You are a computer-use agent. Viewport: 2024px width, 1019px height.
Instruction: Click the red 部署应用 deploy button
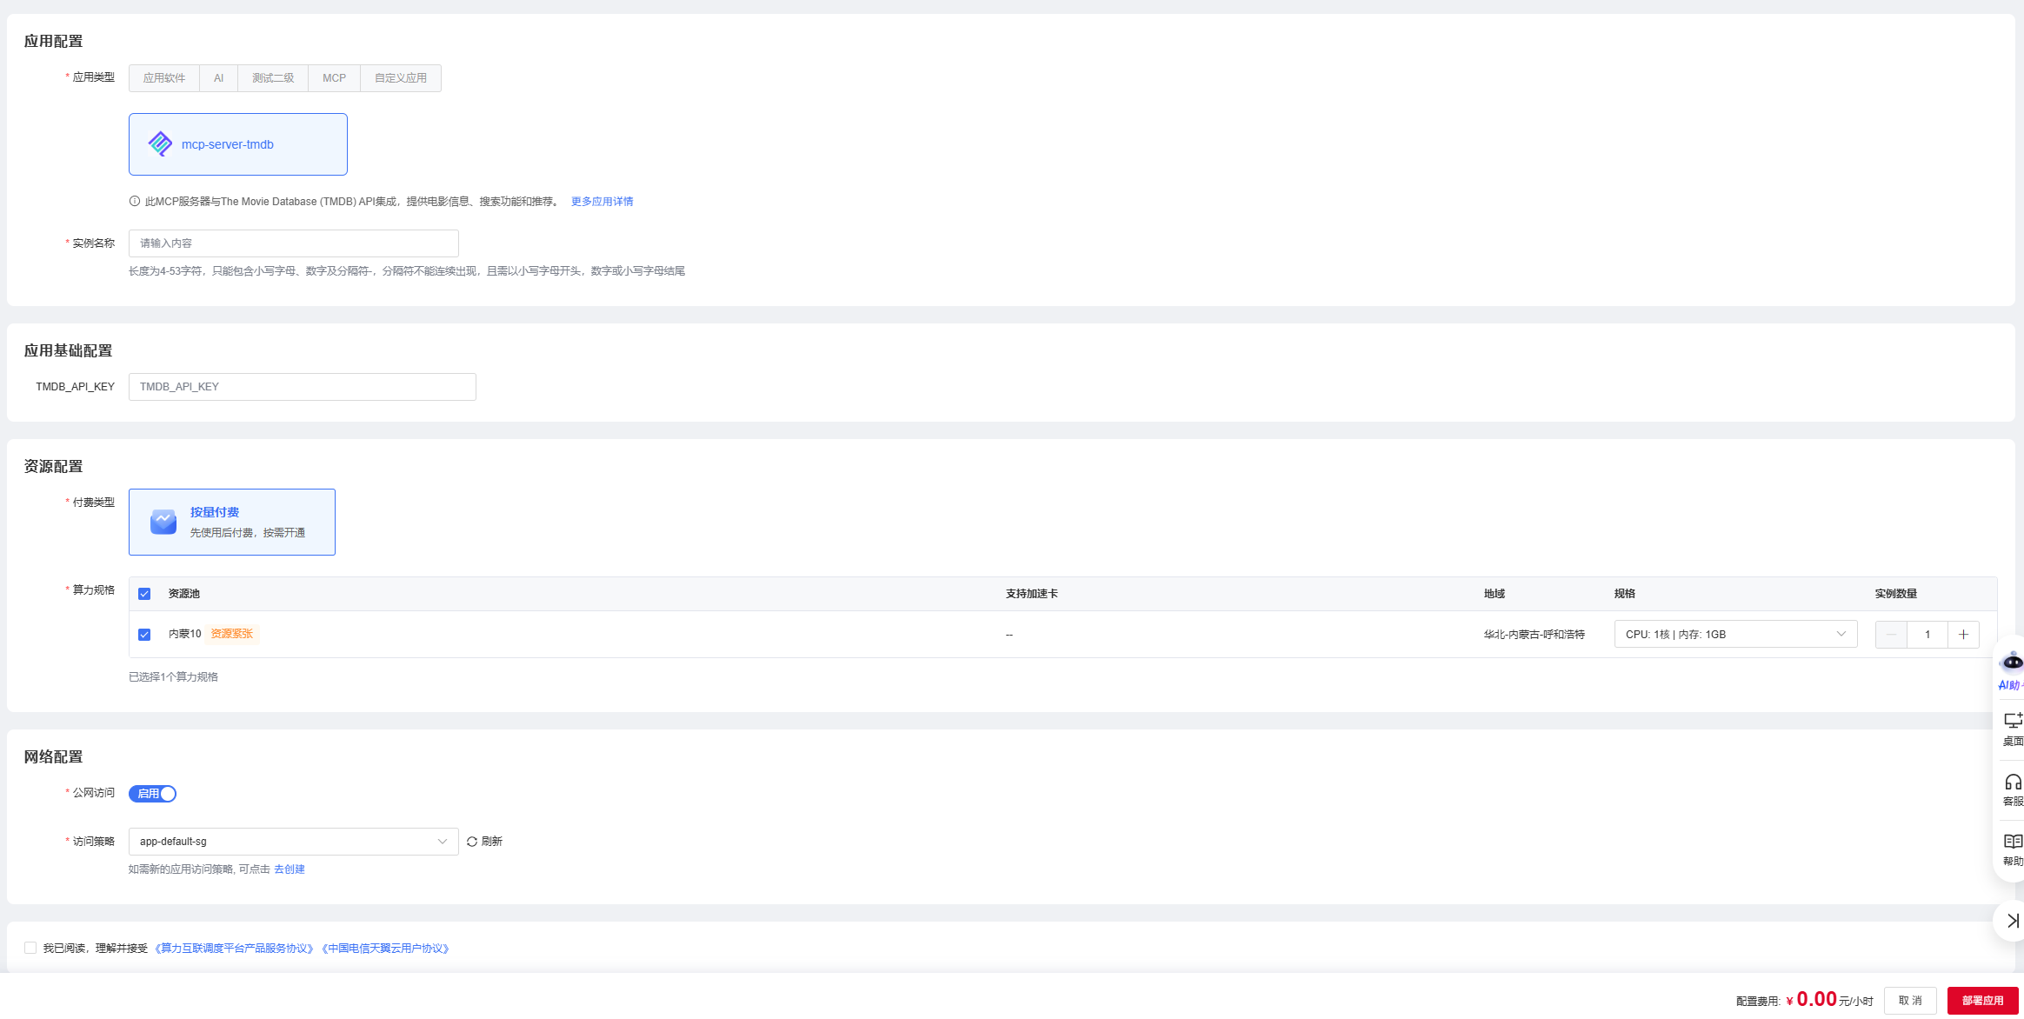[1982, 1001]
